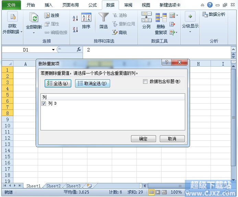
Task: Confirm with the OK button
Action: (143, 139)
